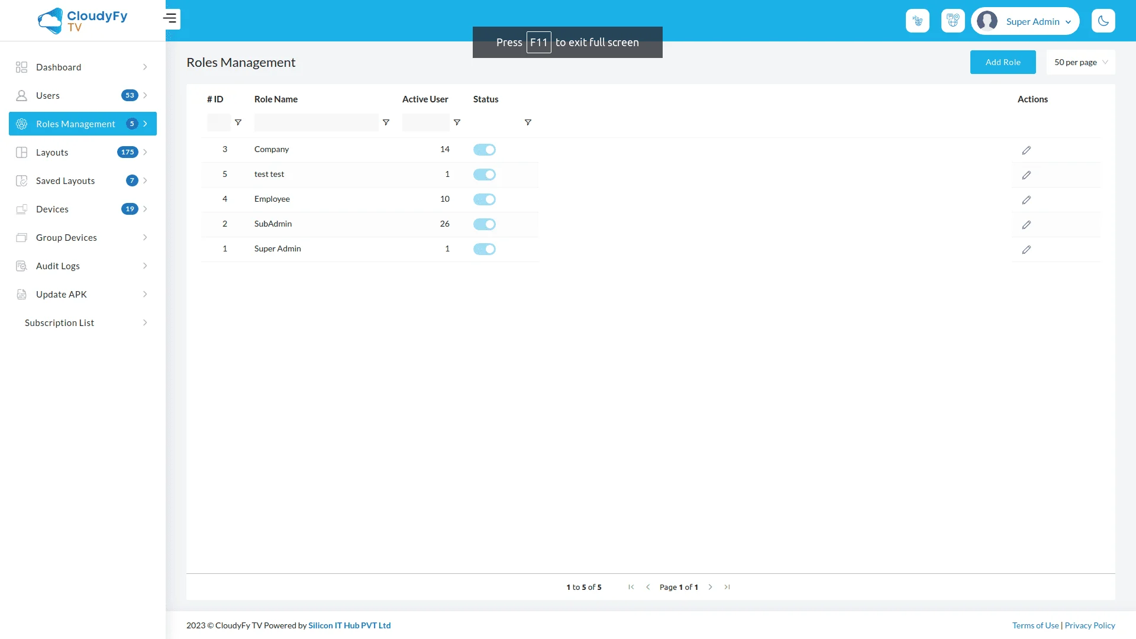Switch to dark mode moon icon
This screenshot has height=639, width=1136.
[x=1103, y=21]
